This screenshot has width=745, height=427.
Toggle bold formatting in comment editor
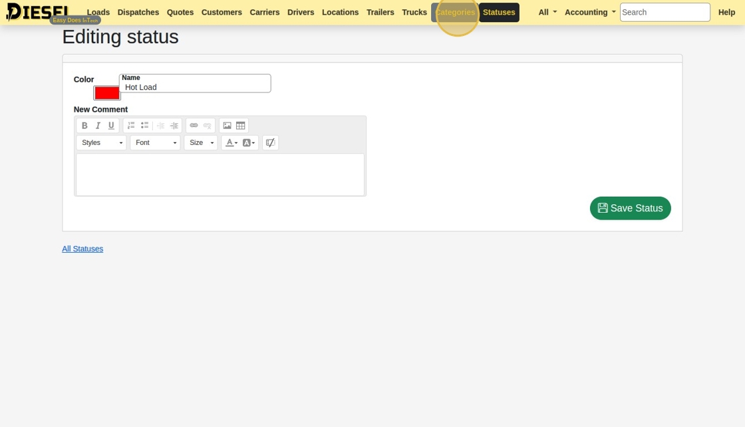[84, 126]
